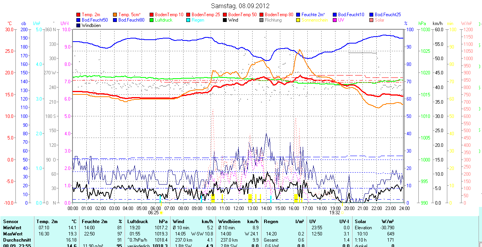Click the green Luftdruck legend square

(152, 20)
